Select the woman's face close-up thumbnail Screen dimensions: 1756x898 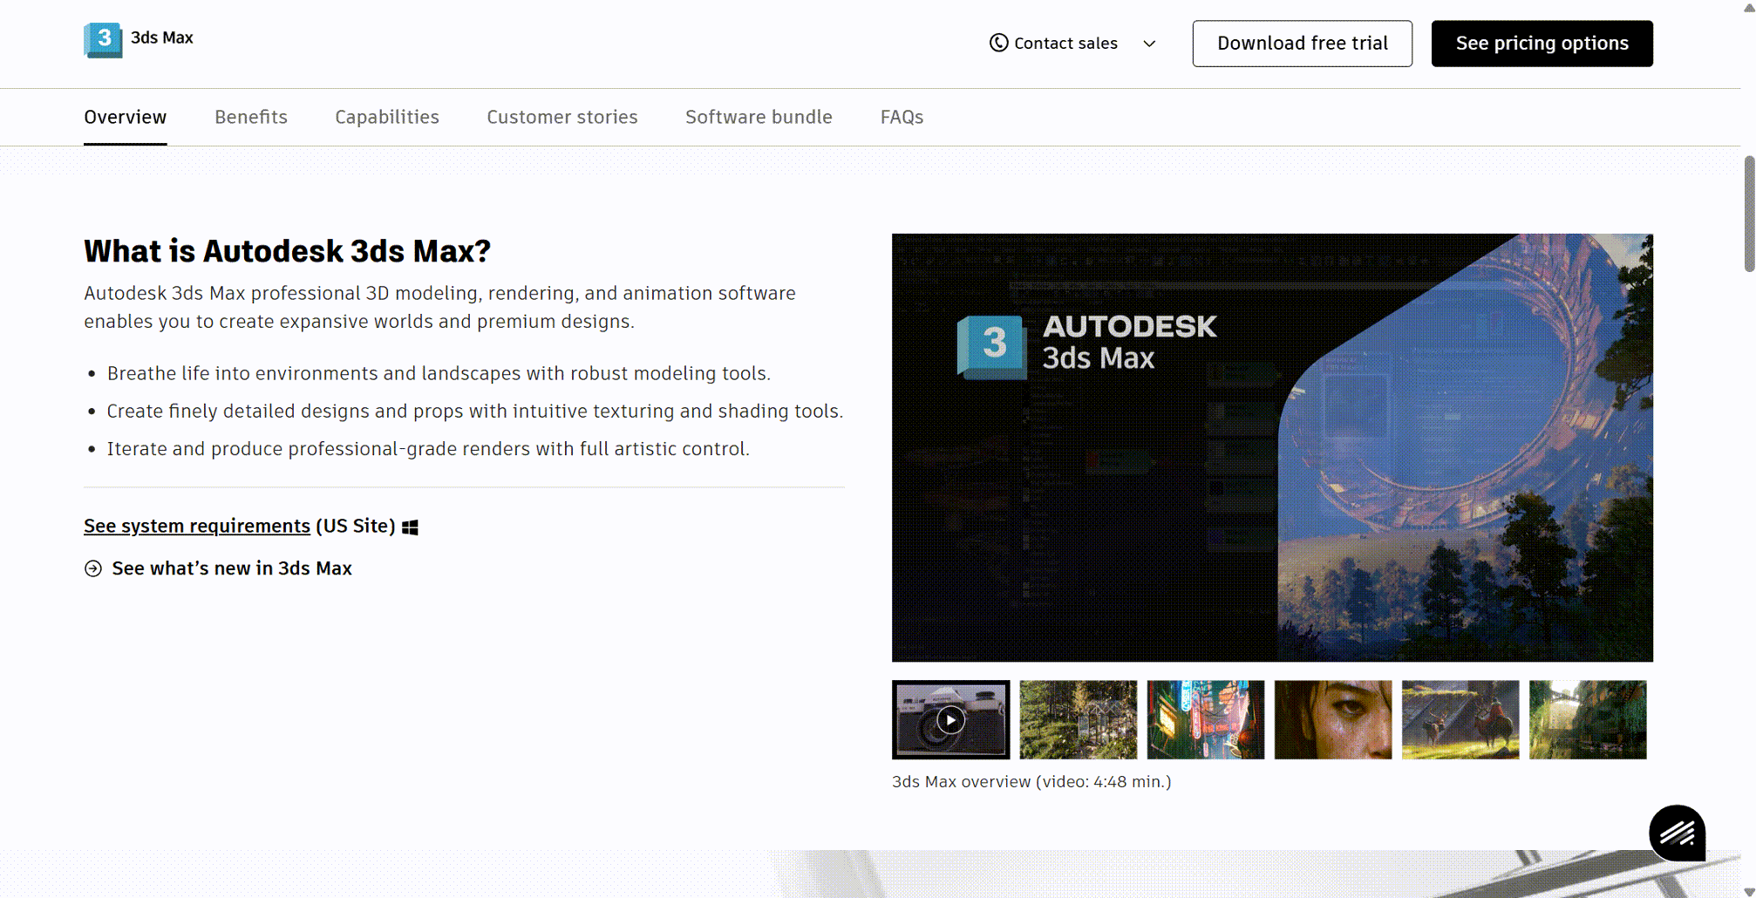[x=1333, y=720]
